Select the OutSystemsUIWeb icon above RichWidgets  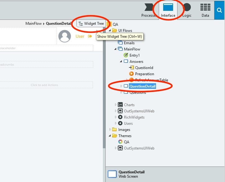(120, 111)
